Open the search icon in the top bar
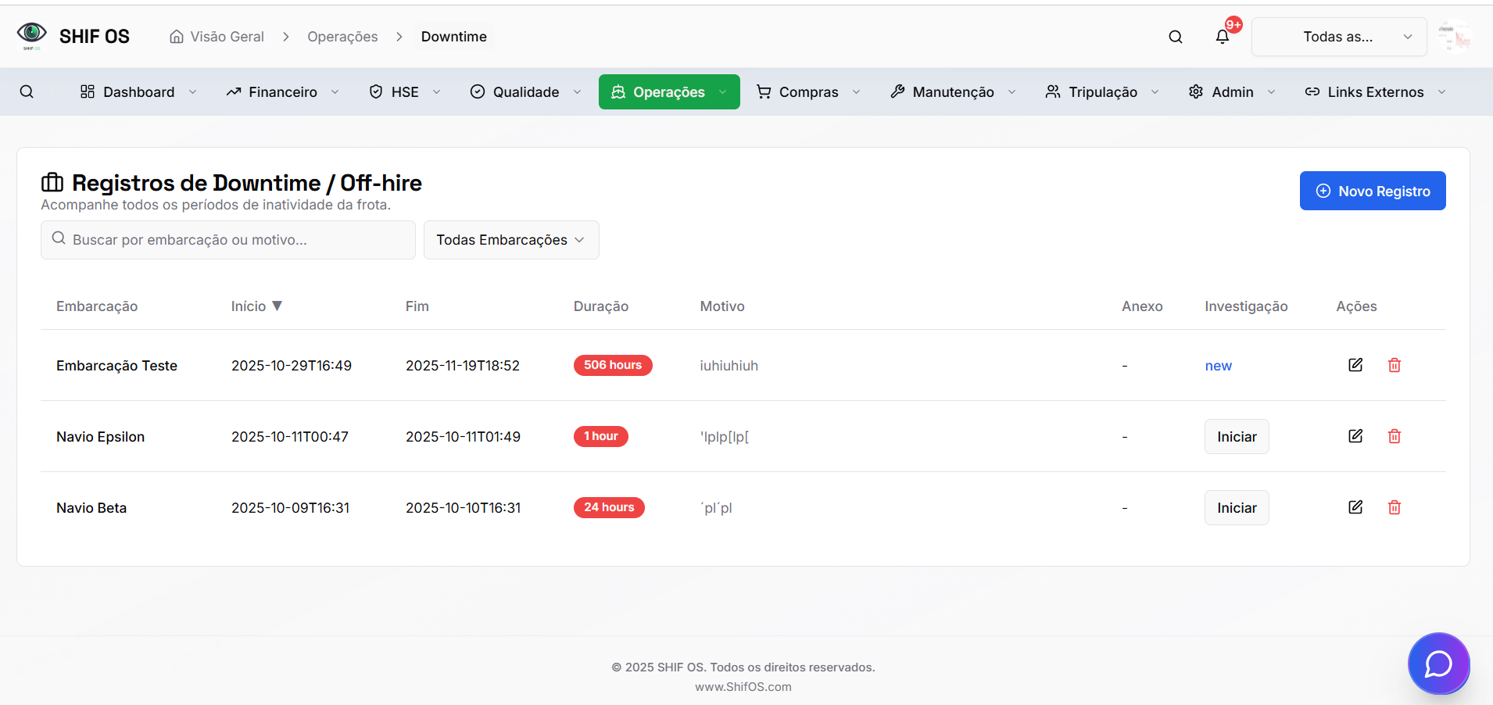Viewport: 1493px width, 705px height. (x=1176, y=37)
